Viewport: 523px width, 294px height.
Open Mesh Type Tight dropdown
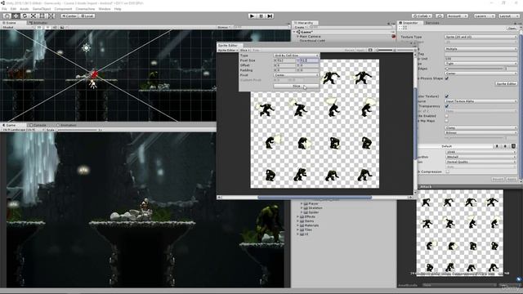[481, 64]
